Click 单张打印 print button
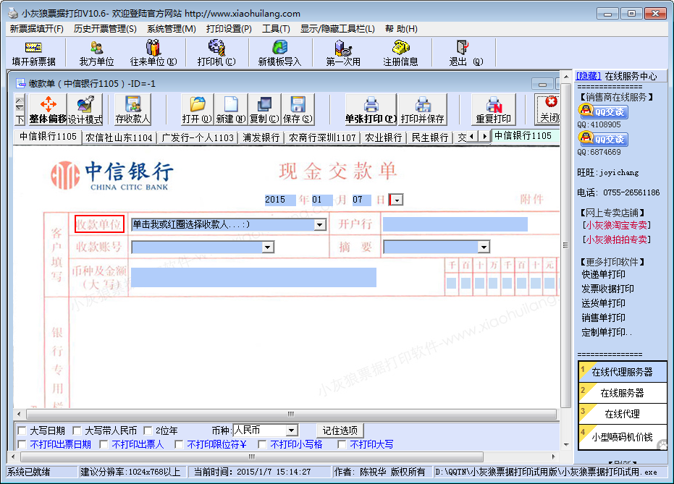The image size is (674, 484). (371, 109)
